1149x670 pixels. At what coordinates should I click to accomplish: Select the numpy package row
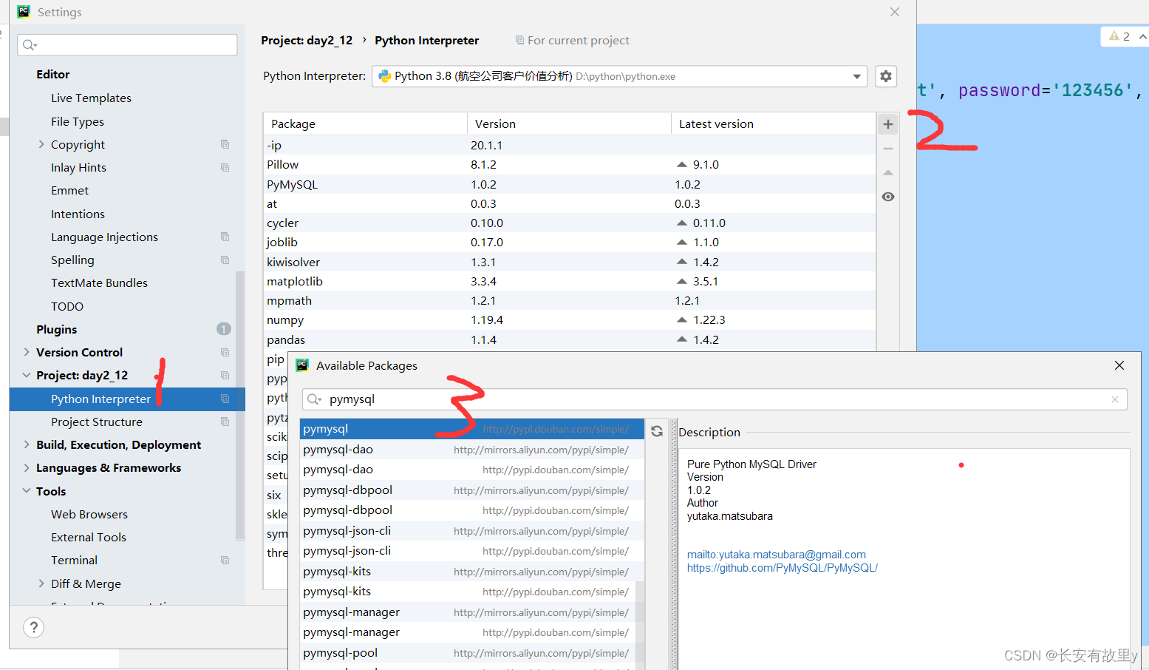tap(570, 319)
